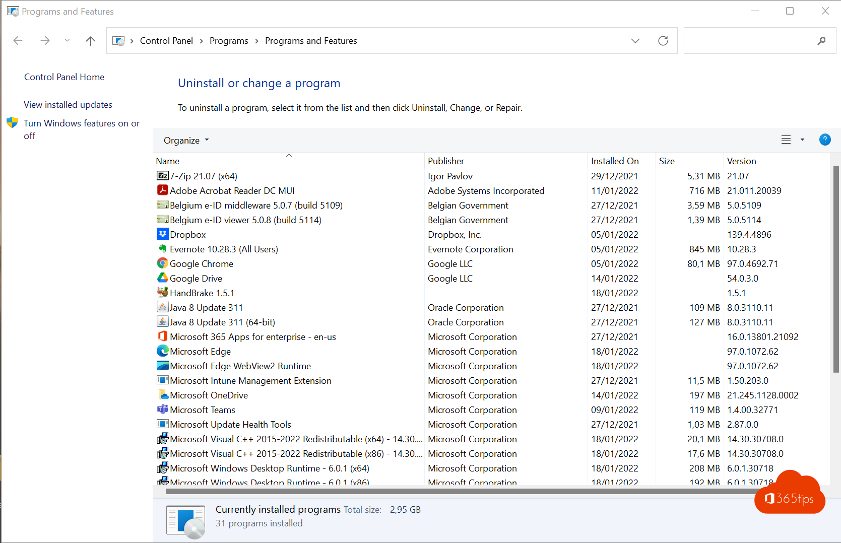
Task: Click the Evernote elephant icon
Action: click(162, 249)
